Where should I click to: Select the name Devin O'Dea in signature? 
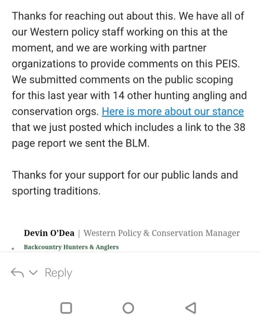click(49, 233)
